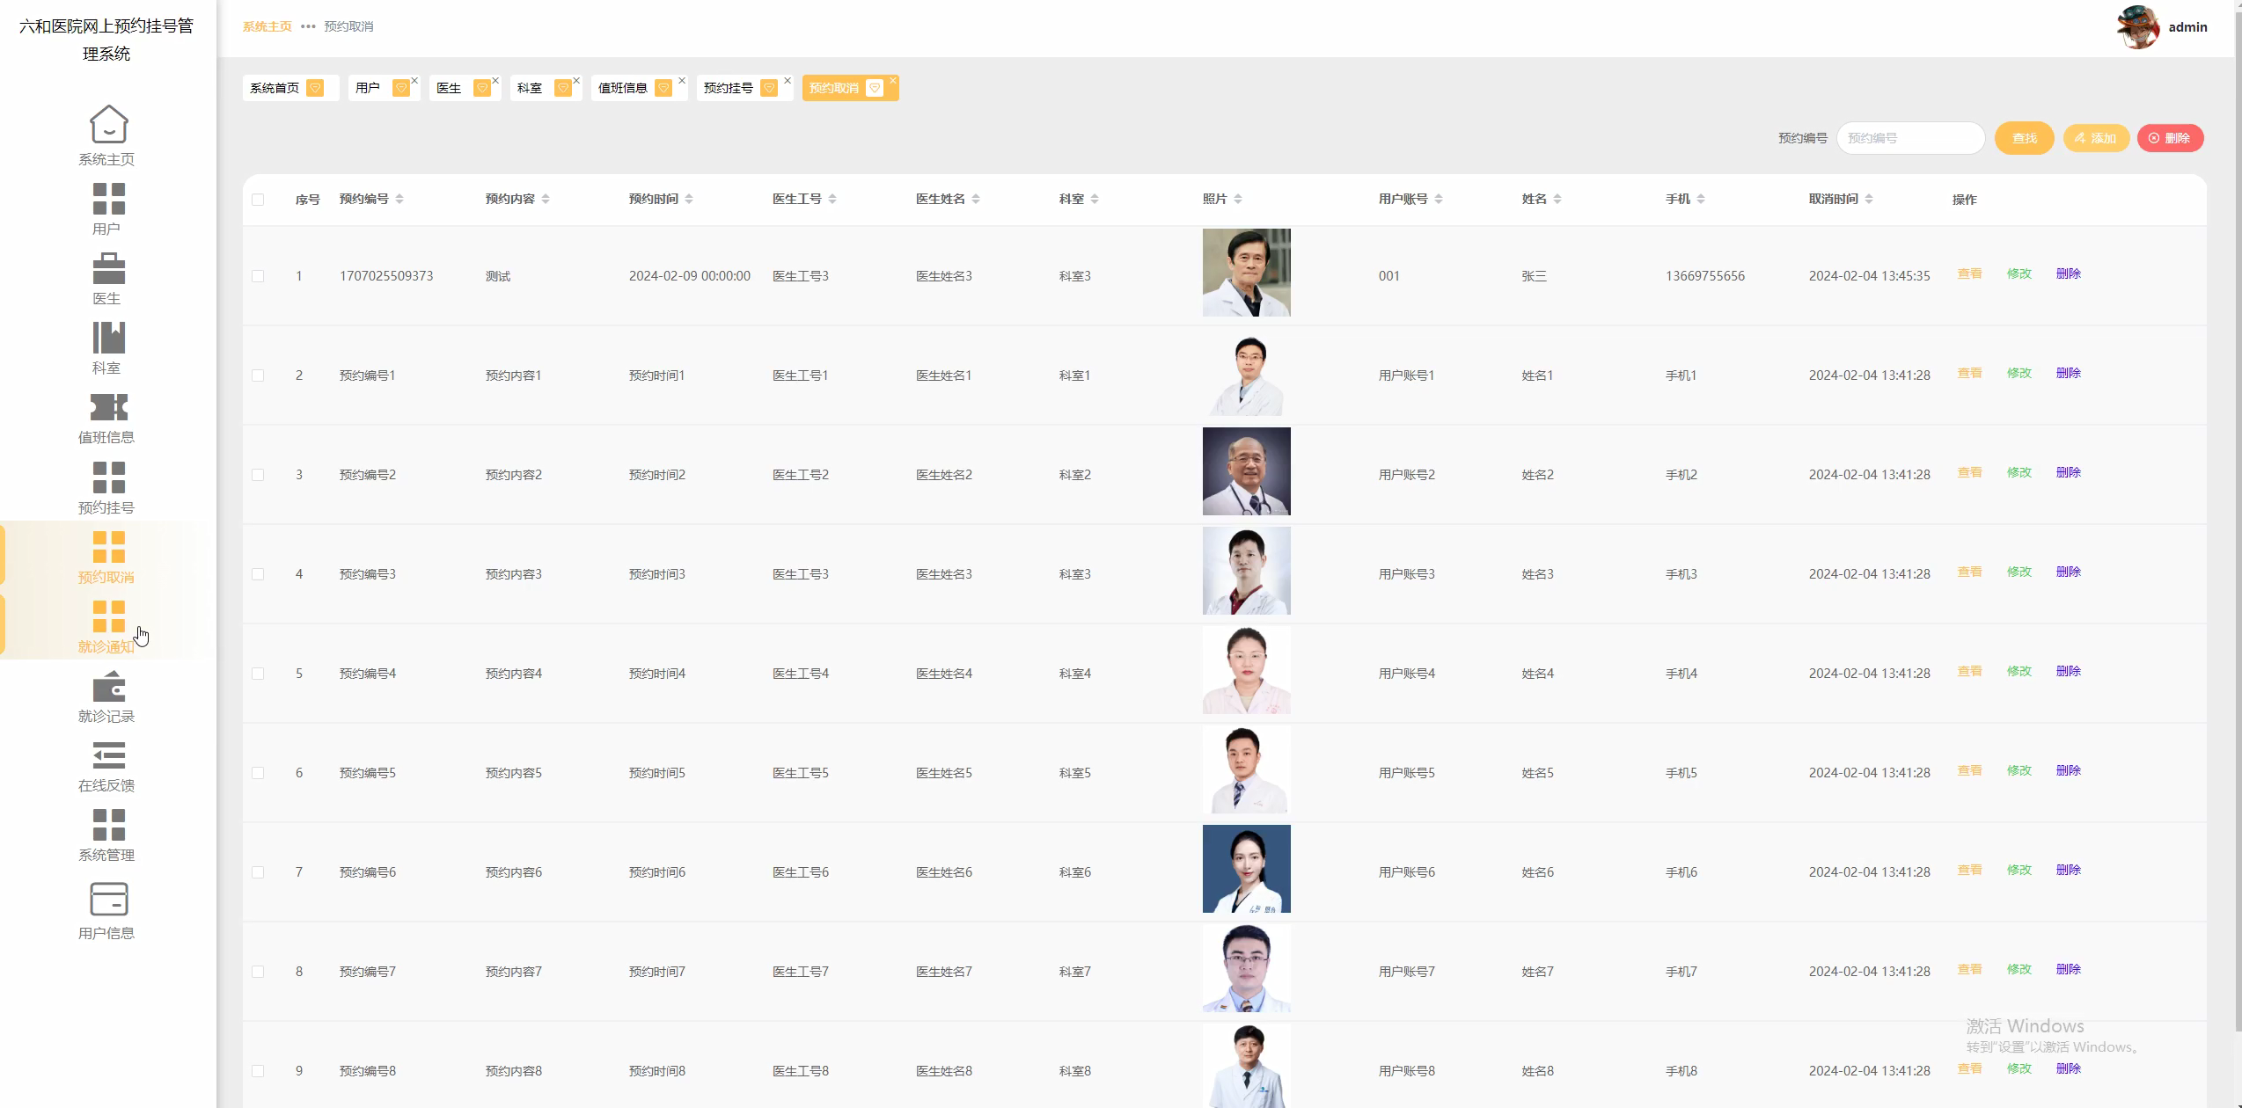This screenshot has width=2242, height=1108.
Task: Sort by 取消时间 column arrows
Action: click(1869, 200)
